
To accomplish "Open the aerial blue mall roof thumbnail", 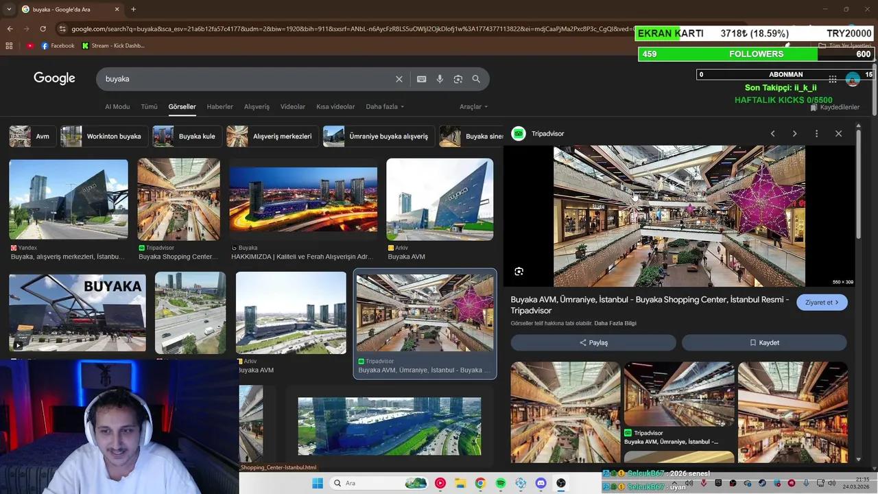I will point(390,426).
